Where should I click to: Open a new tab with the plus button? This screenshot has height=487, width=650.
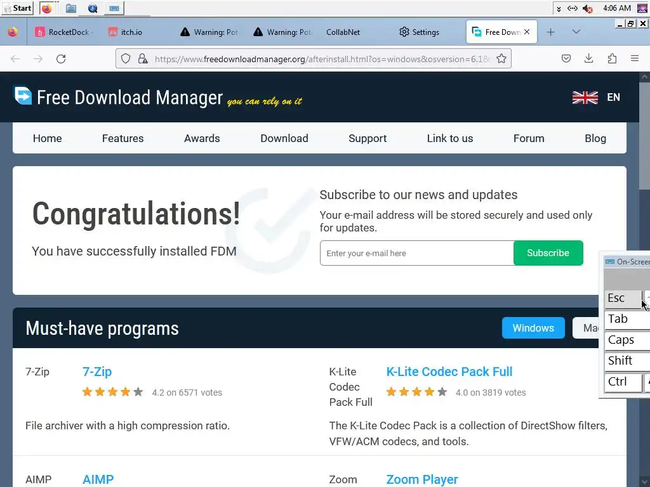[x=550, y=32]
